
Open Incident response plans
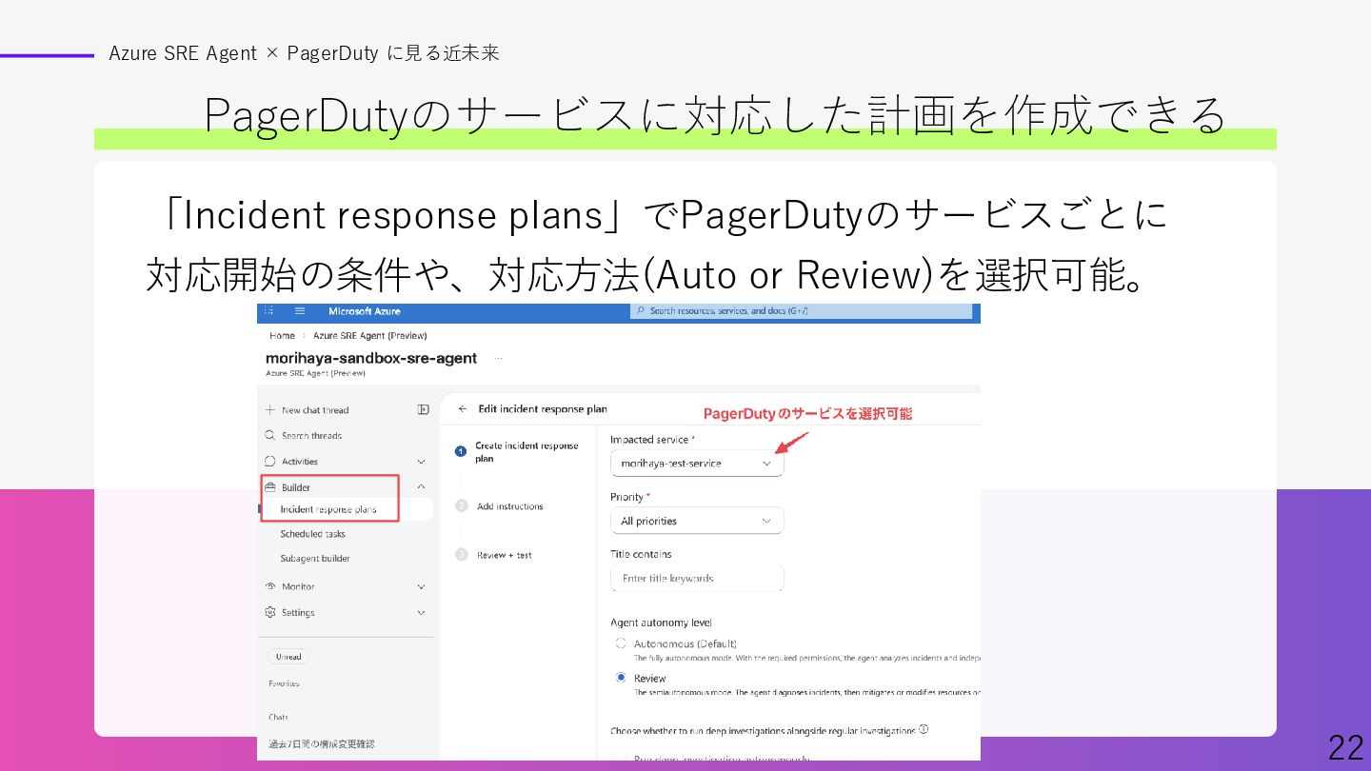pyautogui.click(x=328, y=510)
